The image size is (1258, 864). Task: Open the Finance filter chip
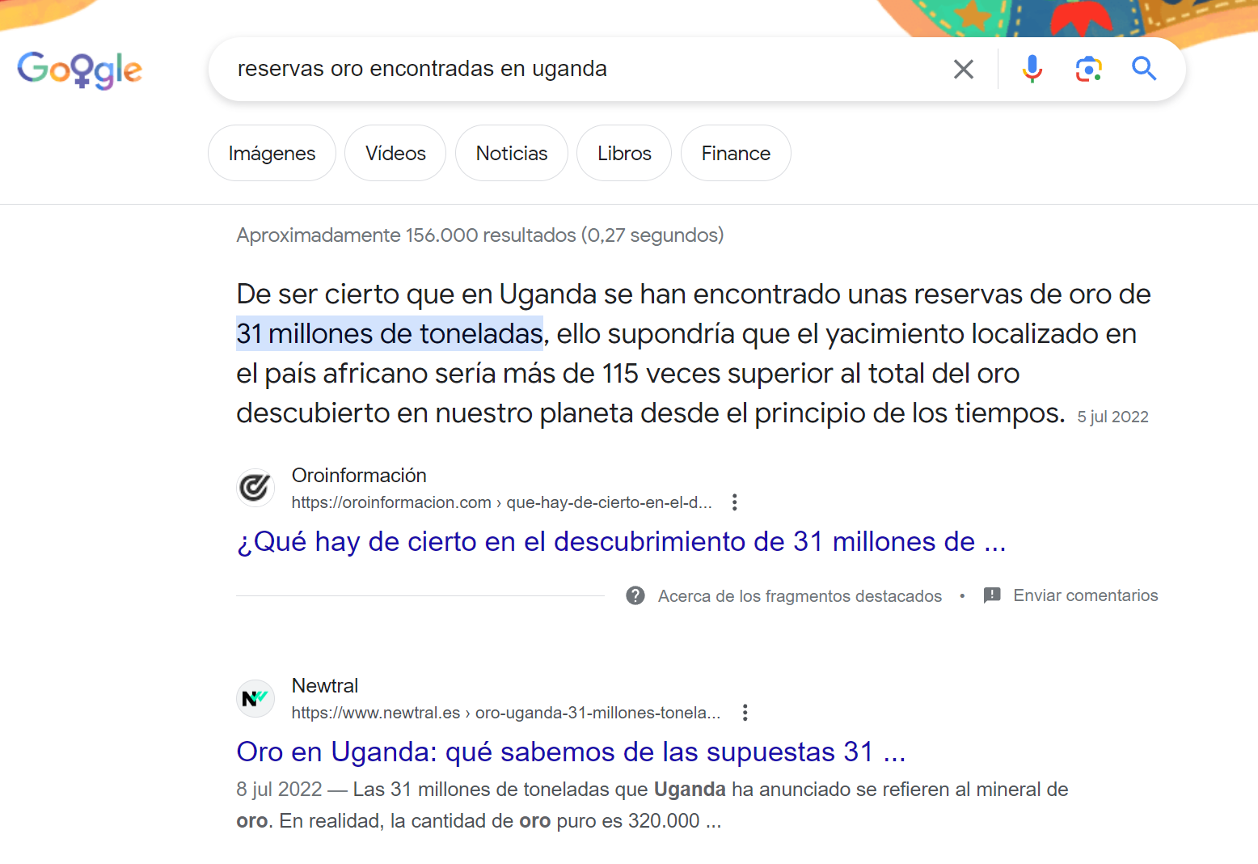[736, 154]
